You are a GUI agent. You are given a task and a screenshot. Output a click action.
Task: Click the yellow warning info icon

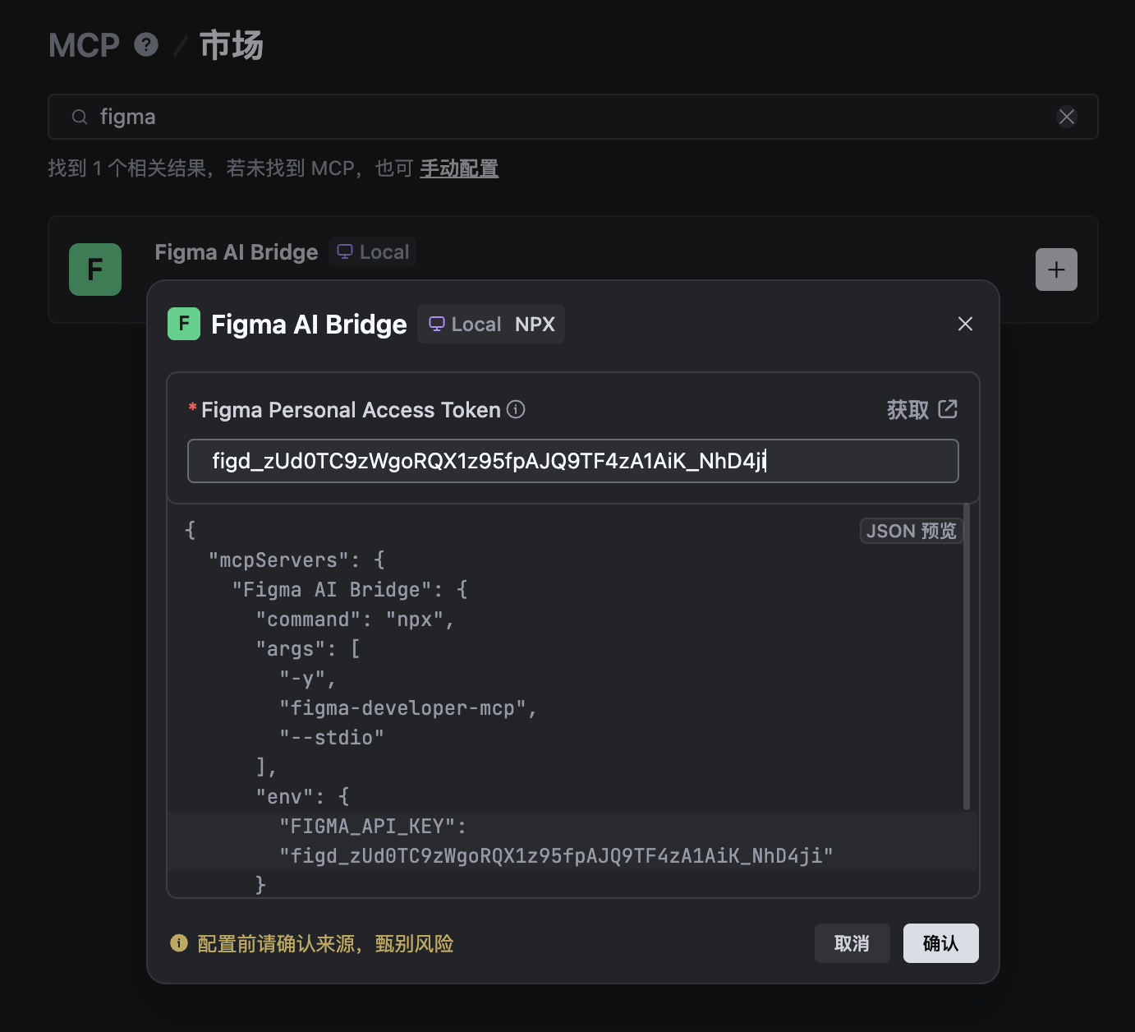179,942
